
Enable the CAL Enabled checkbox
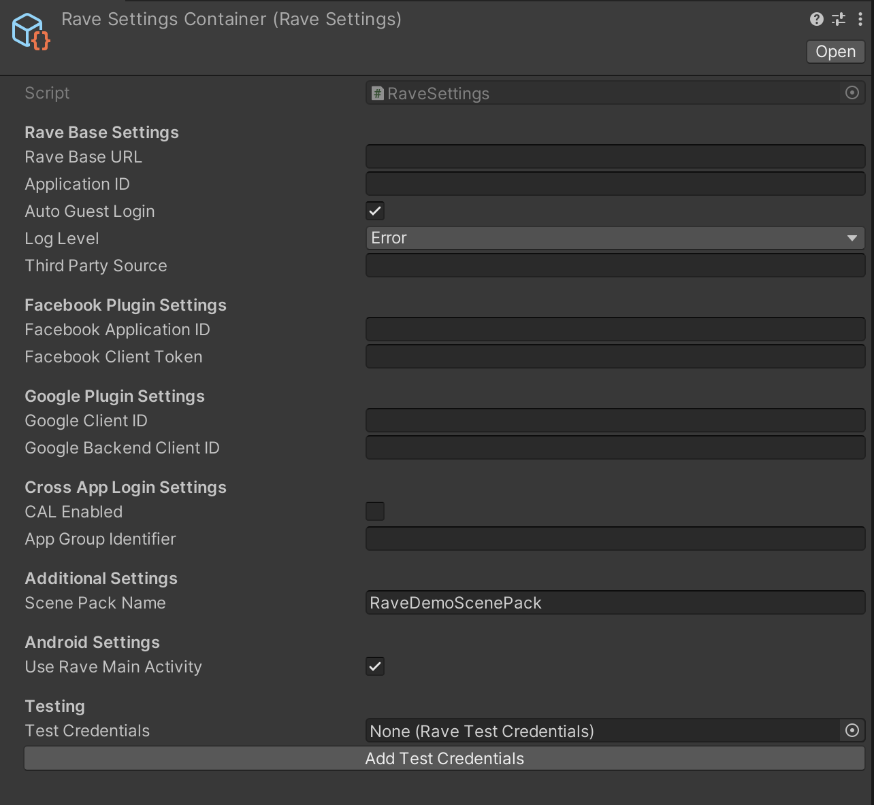point(375,511)
